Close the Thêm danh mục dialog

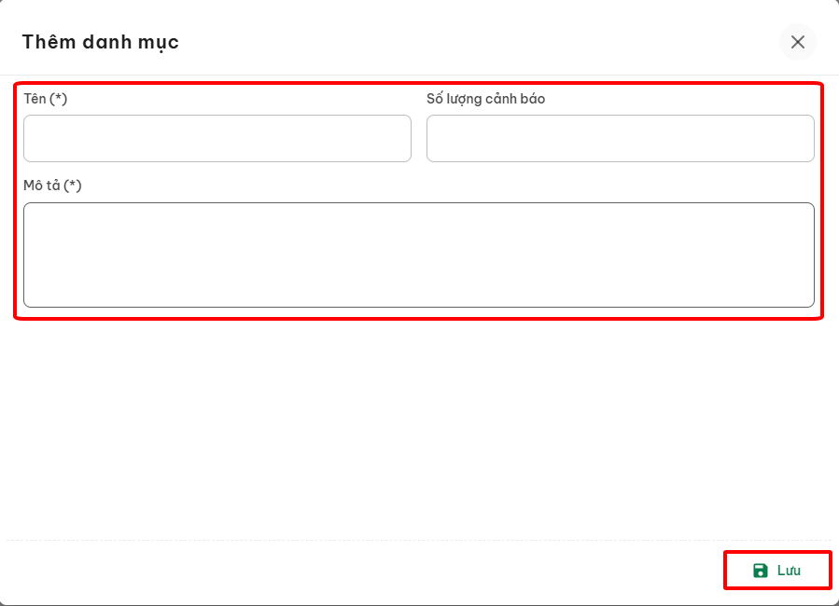pyautogui.click(x=797, y=42)
